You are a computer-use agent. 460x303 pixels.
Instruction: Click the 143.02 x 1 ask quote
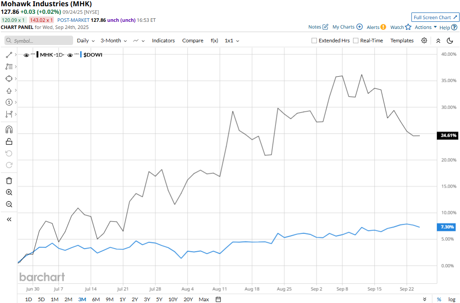coord(41,20)
